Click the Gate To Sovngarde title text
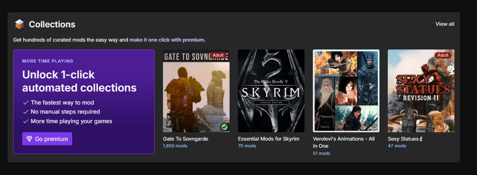Viewport: 477px width, 175px height. click(x=186, y=139)
